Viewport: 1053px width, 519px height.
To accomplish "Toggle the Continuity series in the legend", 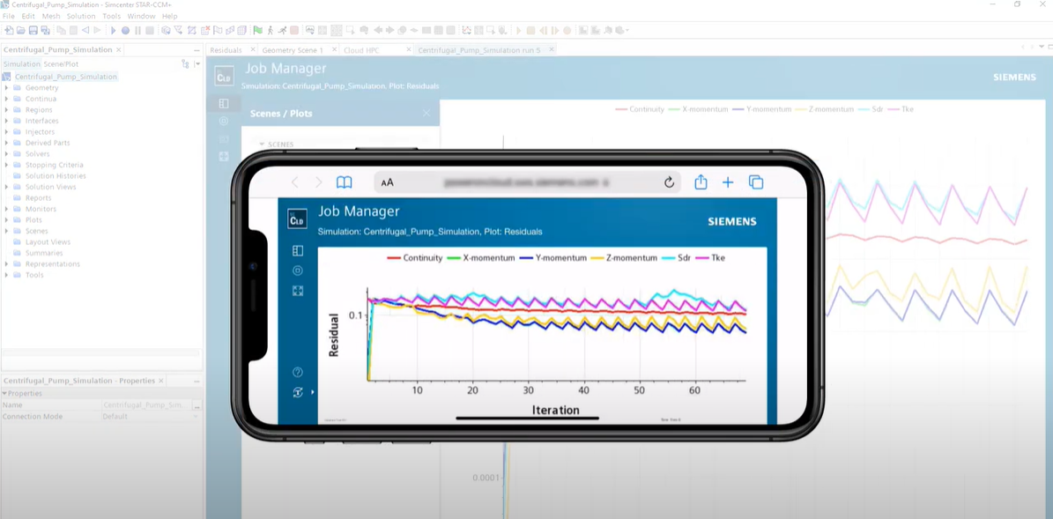I will tap(414, 258).
